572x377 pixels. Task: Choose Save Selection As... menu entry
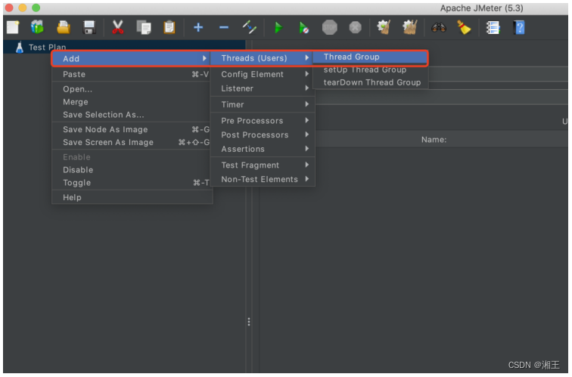pyautogui.click(x=132, y=115)
